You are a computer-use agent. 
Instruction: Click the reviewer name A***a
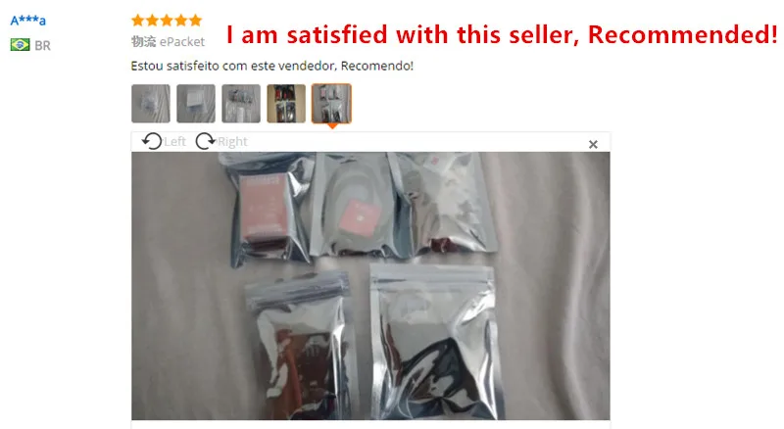pos(28,21)
